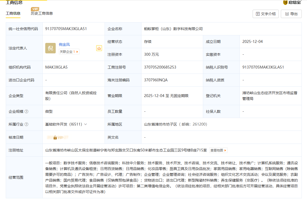This screenshot has height=203, width=307.
Task: Click 查看地图 to view address map
Action: click(x=218, y=150)
